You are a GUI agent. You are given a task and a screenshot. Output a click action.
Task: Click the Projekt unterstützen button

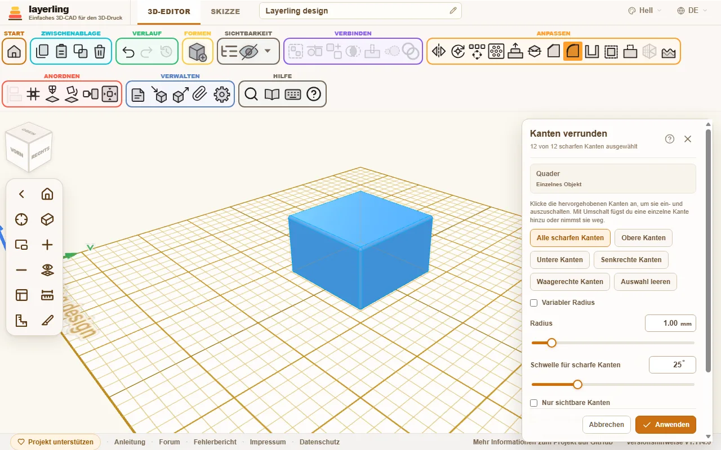[56, 442]
